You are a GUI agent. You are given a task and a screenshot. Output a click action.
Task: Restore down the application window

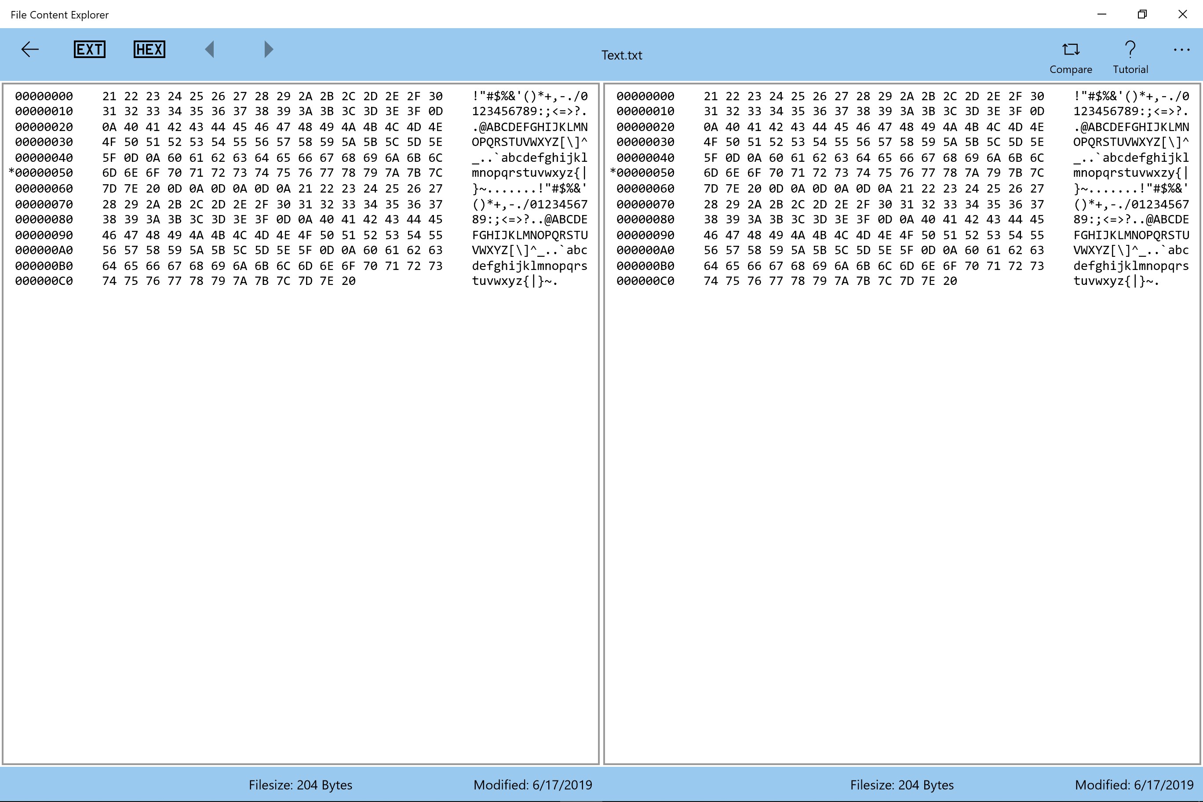(x=1142, y=15)
